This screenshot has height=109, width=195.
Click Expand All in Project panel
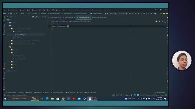(36, 17)
